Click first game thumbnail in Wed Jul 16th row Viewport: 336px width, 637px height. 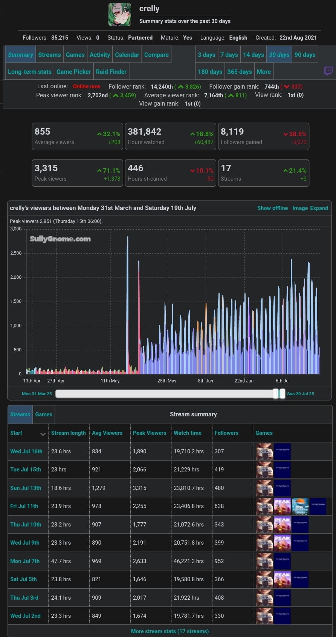click(x=264, y=451)
